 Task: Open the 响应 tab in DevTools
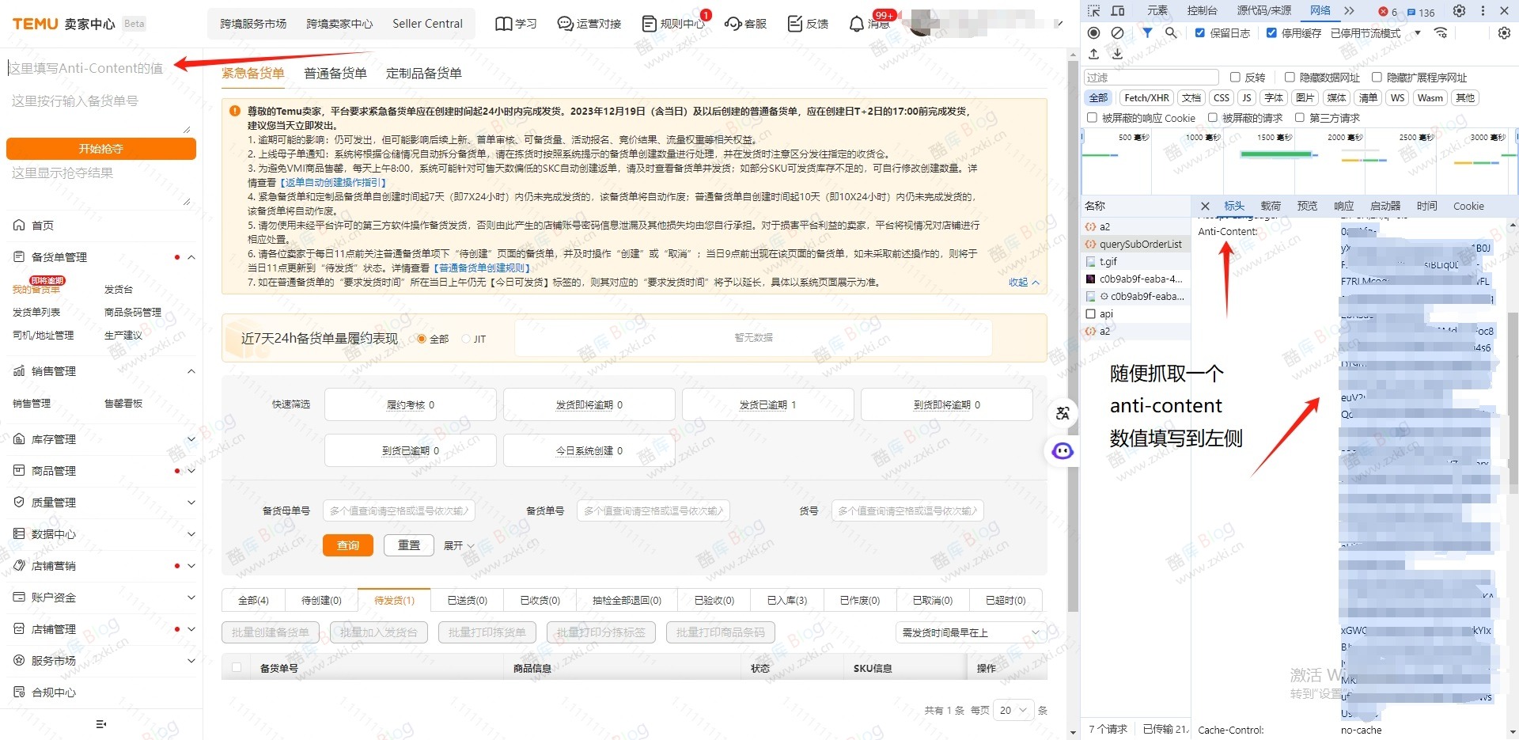pyautogui.click(x=1343, y=206)
